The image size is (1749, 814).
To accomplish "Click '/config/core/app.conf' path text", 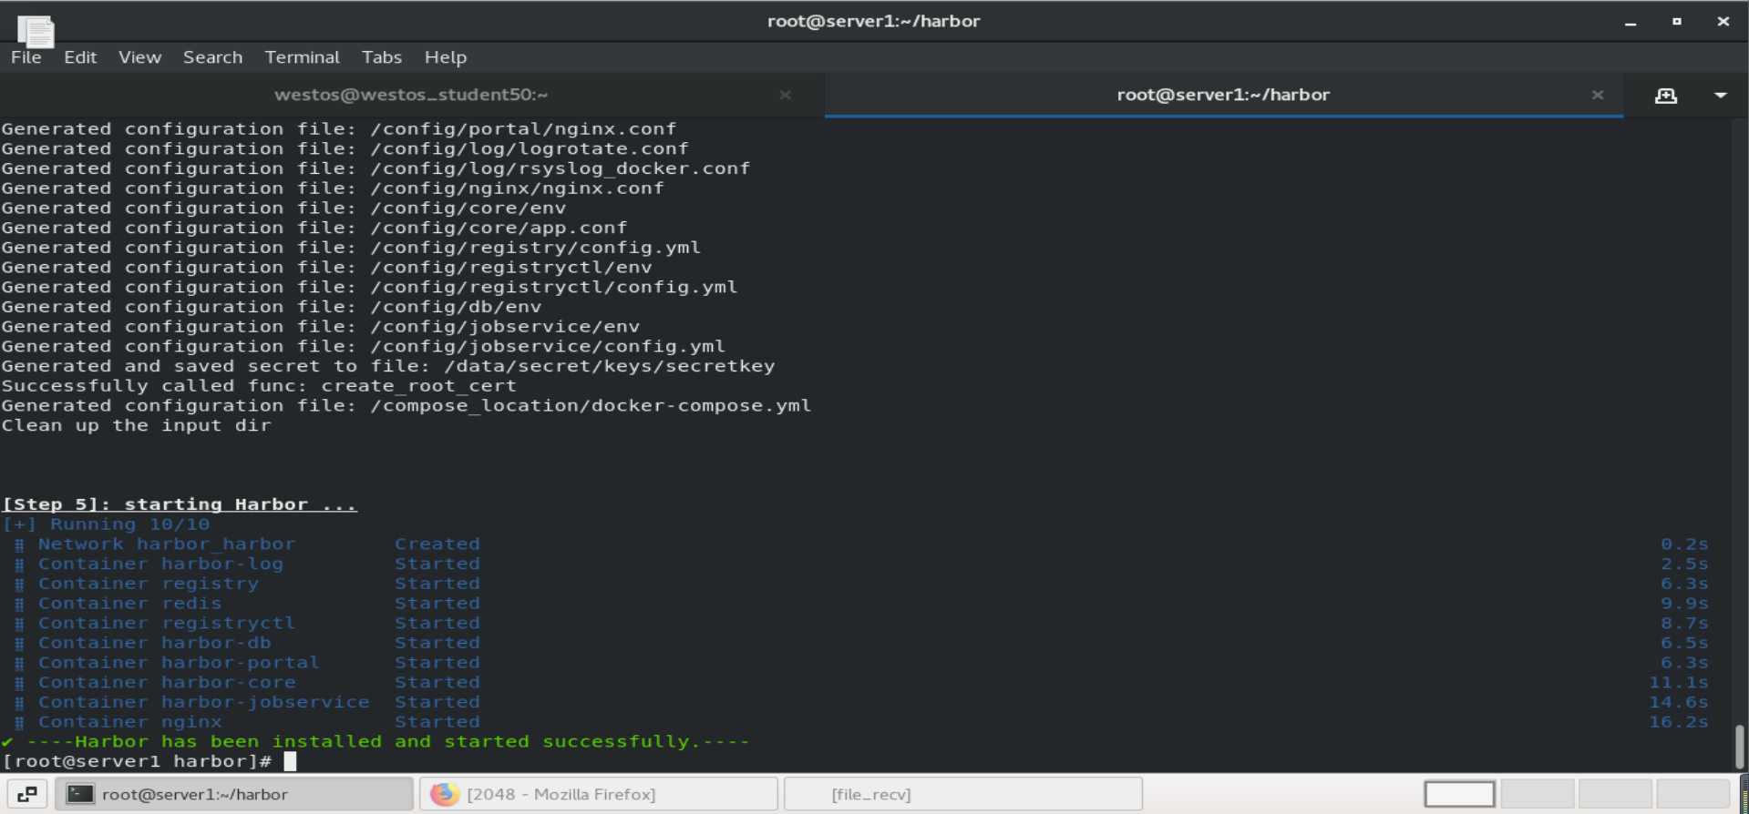I will [x=499, y=228].
